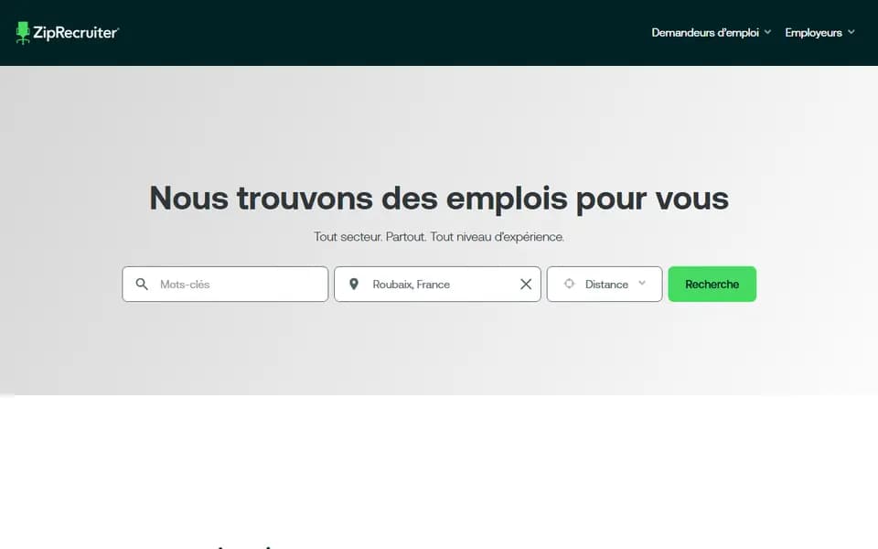Click the green Recherche button

tap(712, 284)
